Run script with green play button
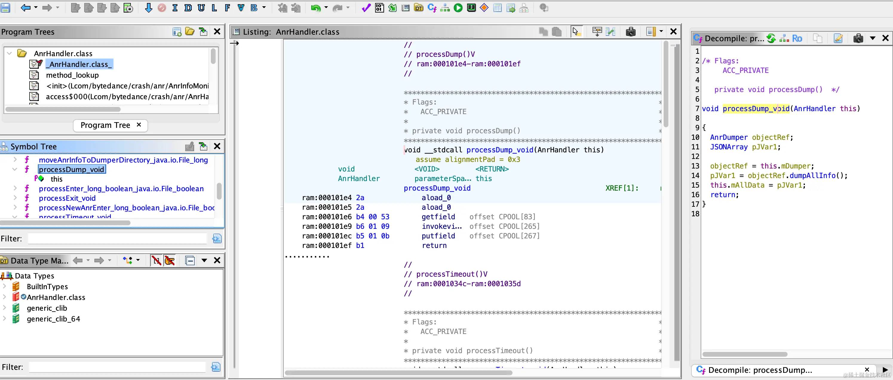This screenshot has width=893, height=380. (458, 8)
